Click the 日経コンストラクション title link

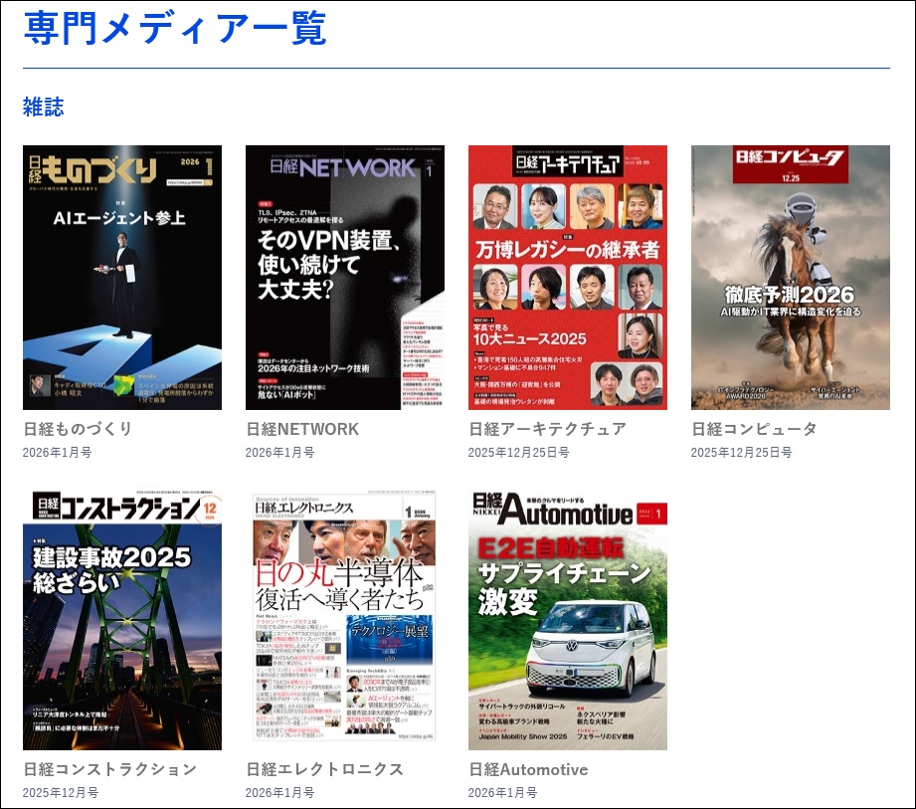pos(97,769)
